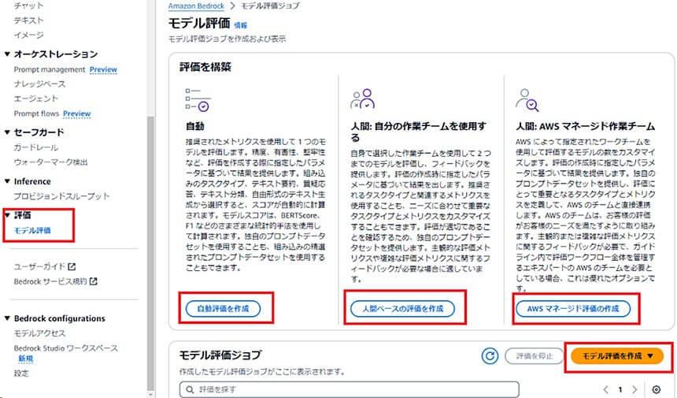Click the 自動 evaluation checklist icon
Viewport: 677px width, 398px height.
[198, 100]
